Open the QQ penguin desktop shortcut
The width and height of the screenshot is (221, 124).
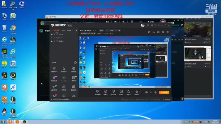click(x=4, y=112)
